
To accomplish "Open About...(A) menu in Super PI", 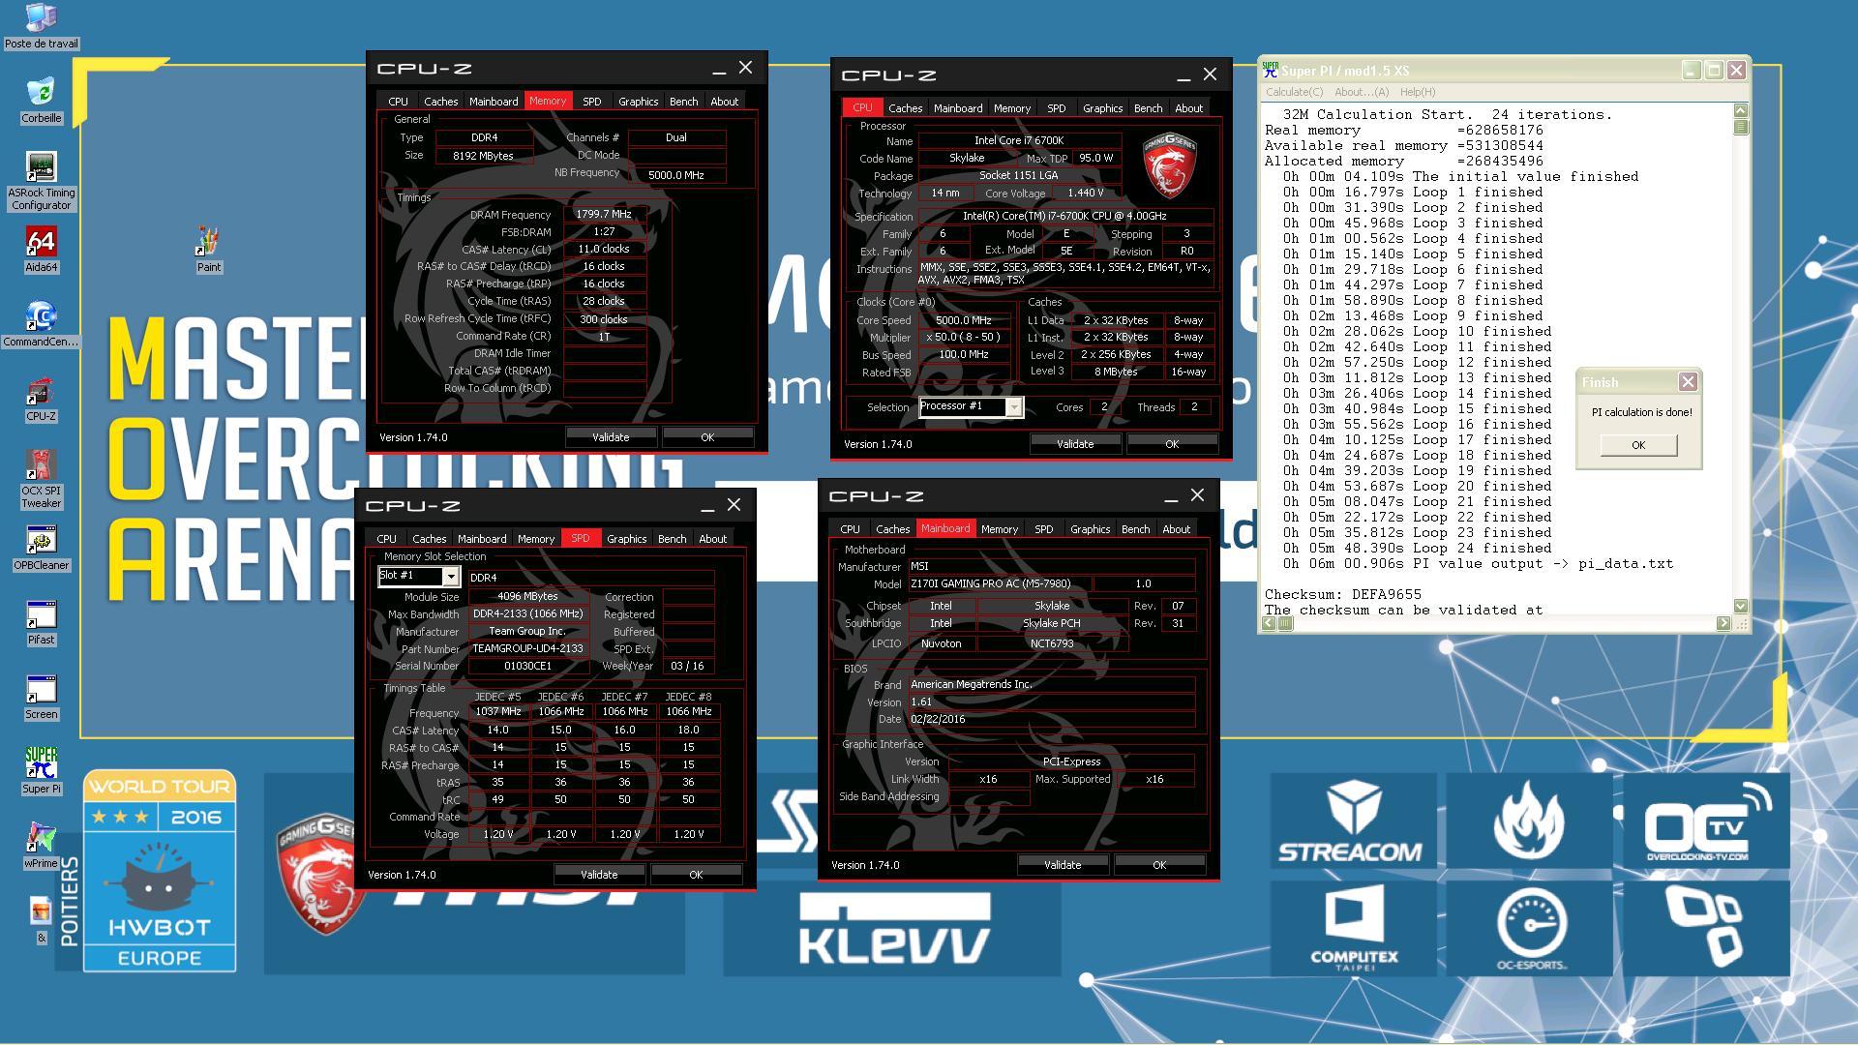I will coord(1362,92).
